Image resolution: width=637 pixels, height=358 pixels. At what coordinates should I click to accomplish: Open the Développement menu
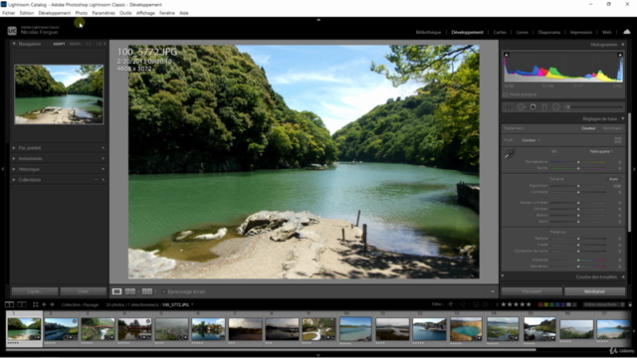click(55, 13)
